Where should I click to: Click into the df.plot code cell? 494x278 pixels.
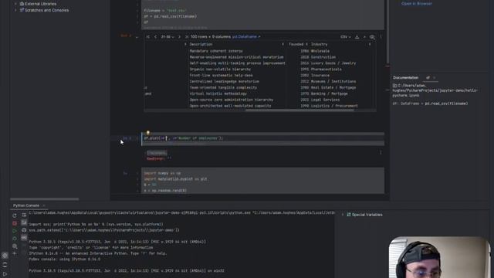(x=262, y=138)
